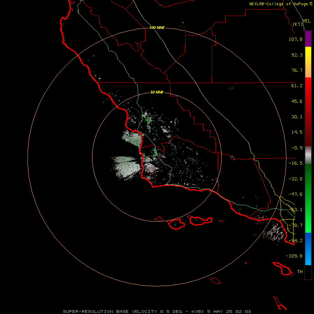314x314 pixels.
Task: Pick the purple segment of the color bar
Action: pos(308,39)
